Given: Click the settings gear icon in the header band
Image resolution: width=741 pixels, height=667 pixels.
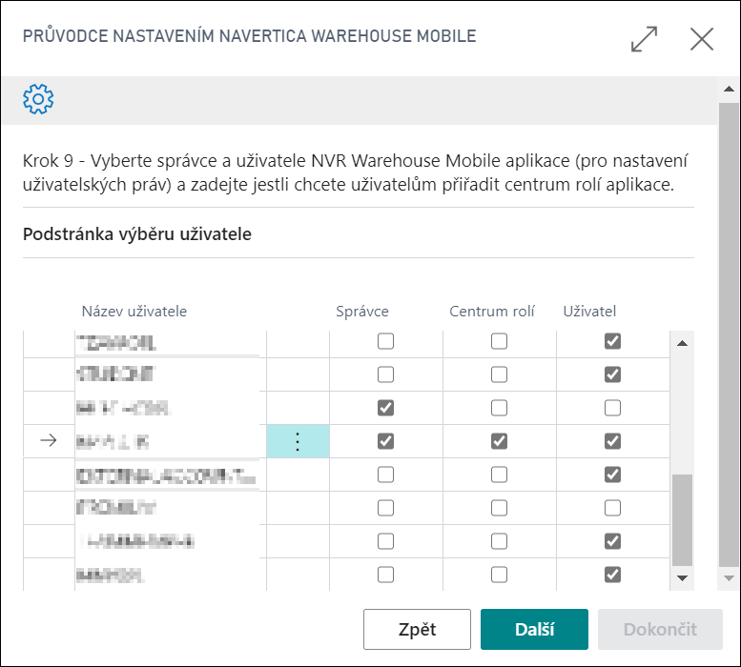Looking at the screenshot, I should (x=38, y=99).
